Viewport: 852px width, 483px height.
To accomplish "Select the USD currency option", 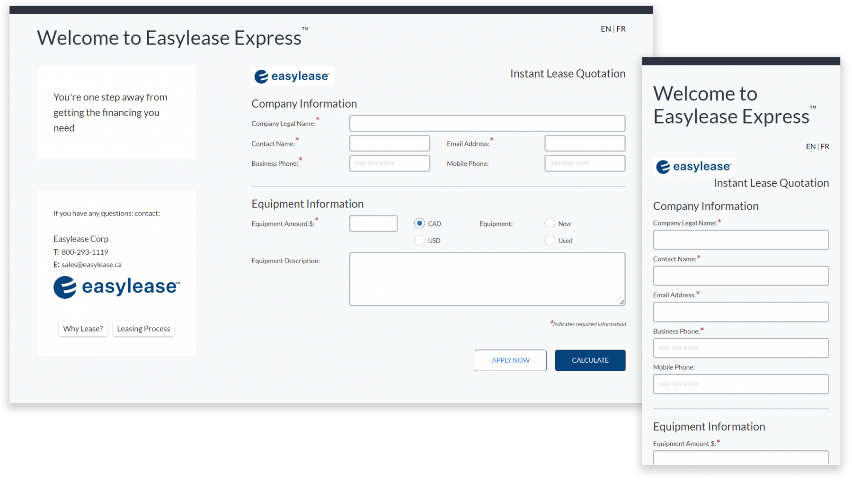I will 419,240.
